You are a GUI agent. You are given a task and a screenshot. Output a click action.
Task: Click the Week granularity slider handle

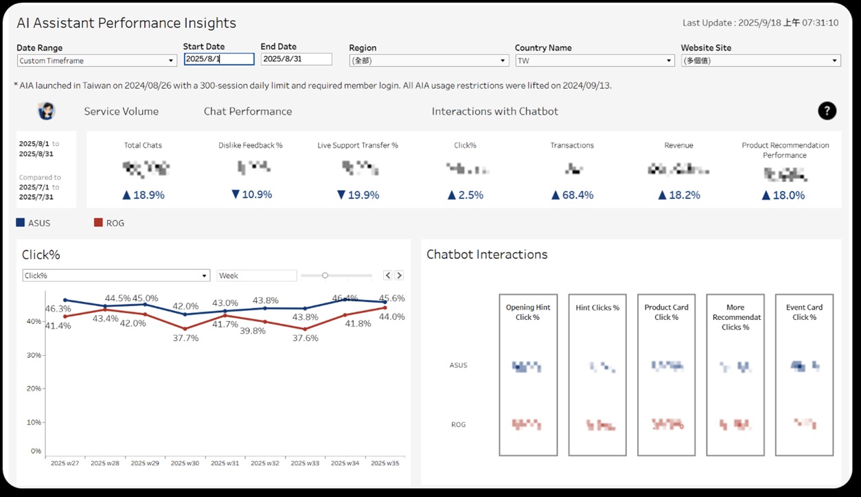tap(325, 275)
